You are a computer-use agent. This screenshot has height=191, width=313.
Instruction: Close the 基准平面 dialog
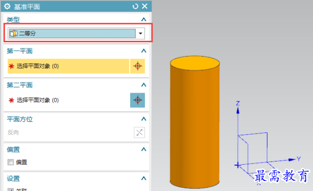[x=144, y=6]
